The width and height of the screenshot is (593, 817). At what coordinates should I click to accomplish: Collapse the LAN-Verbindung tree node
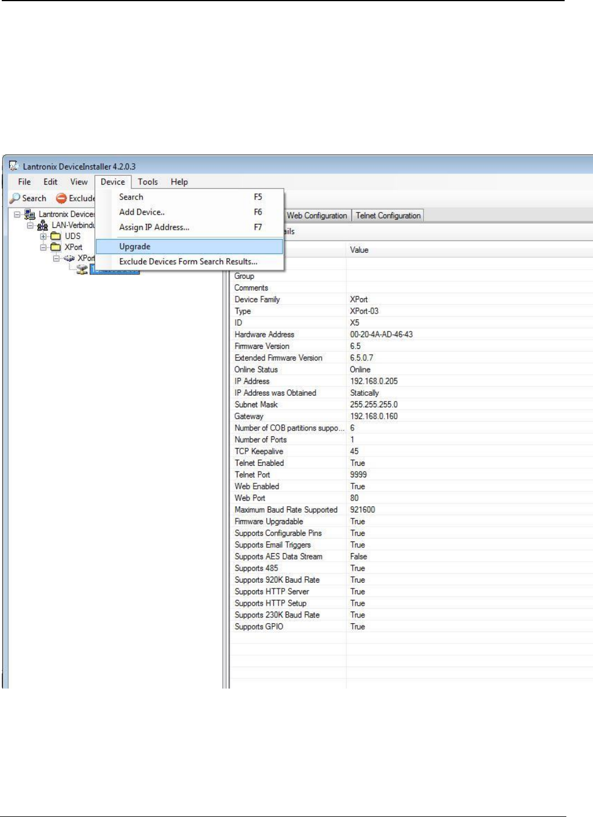pyautogui.click(x=30, y=226)
